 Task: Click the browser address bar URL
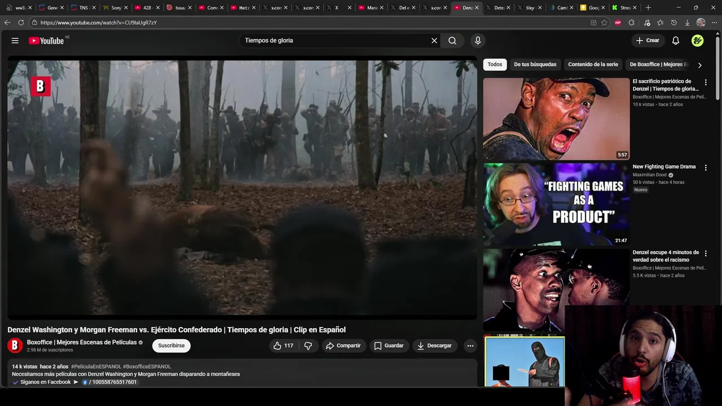pos(99,23)
